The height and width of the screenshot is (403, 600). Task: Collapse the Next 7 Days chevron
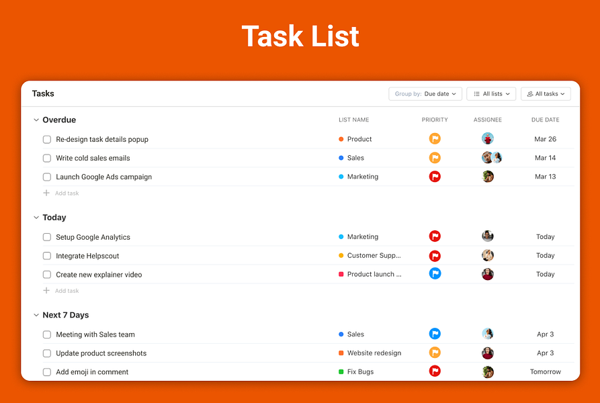click(x=36, y=315)
